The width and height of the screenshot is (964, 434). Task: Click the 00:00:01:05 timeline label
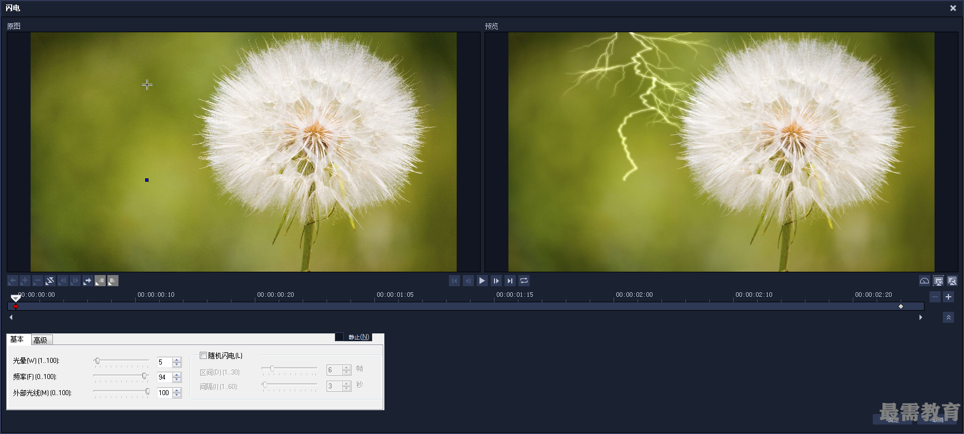(395, 295)
